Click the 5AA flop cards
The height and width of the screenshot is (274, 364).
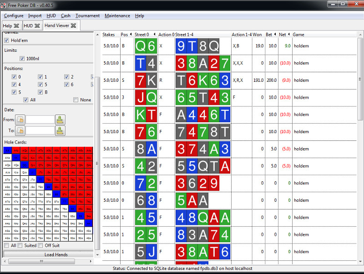click(x=192, y=200)
